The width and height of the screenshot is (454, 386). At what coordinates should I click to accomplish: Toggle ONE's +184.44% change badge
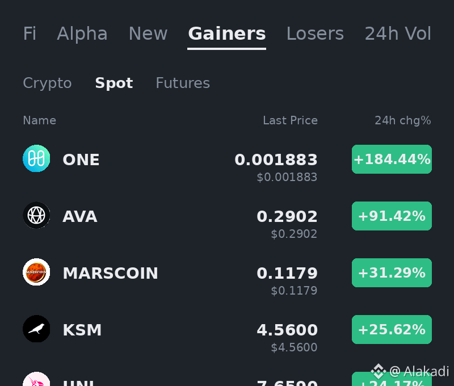coord(392,160)
